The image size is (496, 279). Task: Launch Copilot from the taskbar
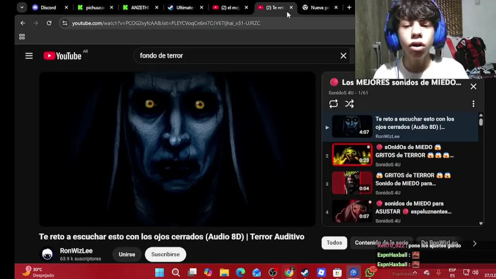point(208,272)
